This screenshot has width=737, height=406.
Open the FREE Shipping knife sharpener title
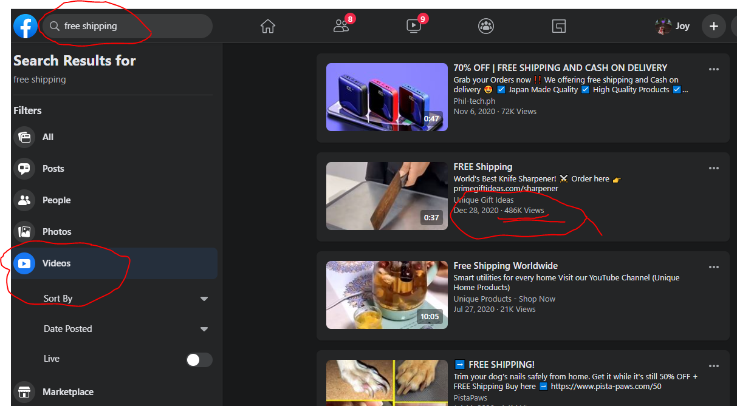click(483, 167)
